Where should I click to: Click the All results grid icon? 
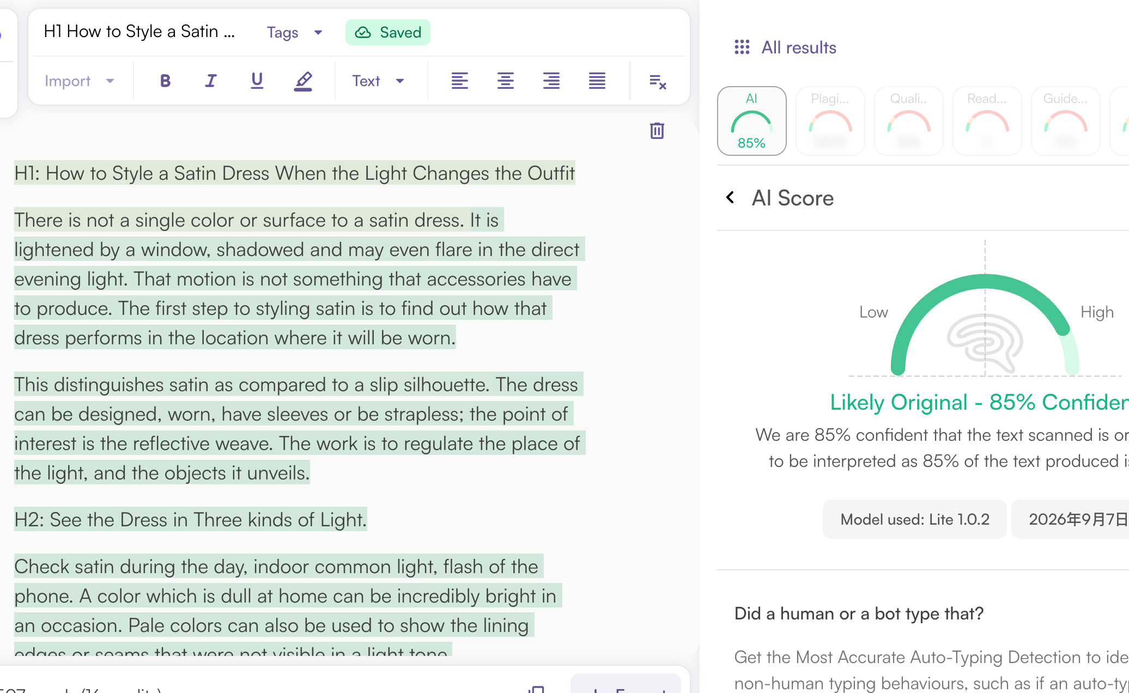pos(742,47)
